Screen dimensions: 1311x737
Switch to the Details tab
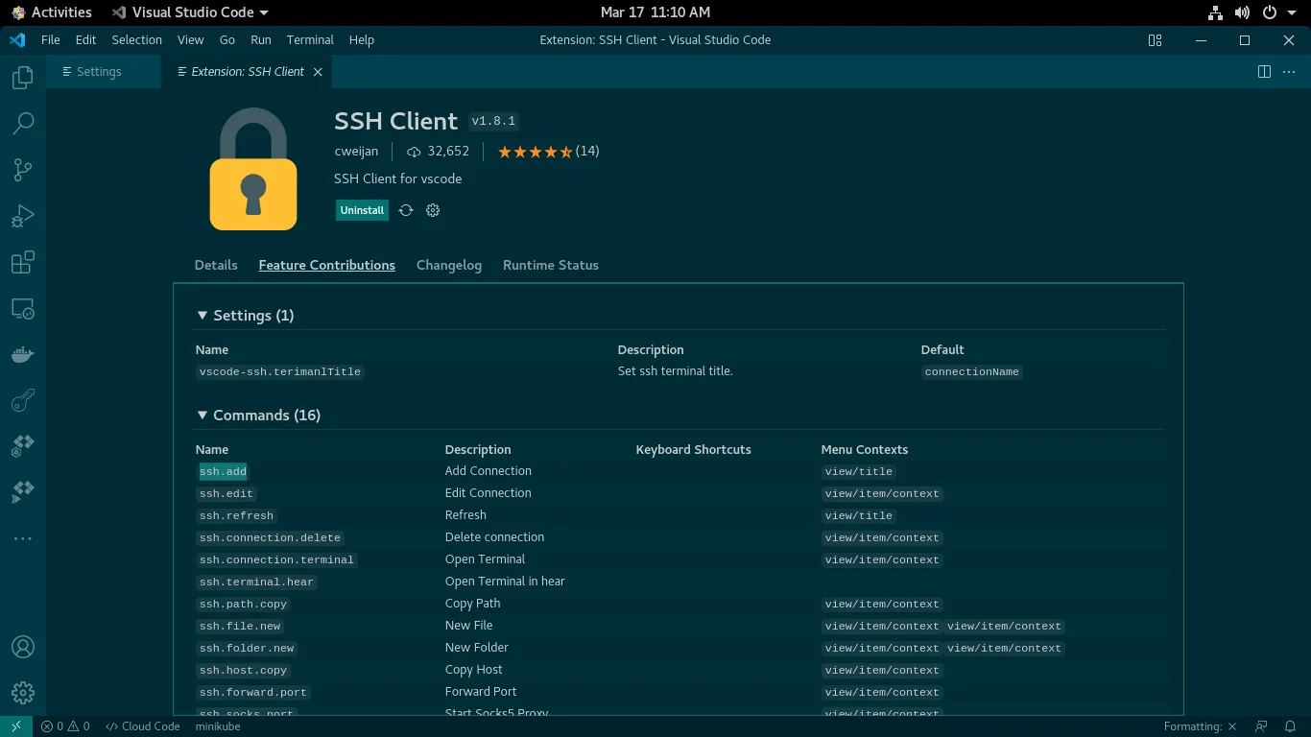(216, 266)
